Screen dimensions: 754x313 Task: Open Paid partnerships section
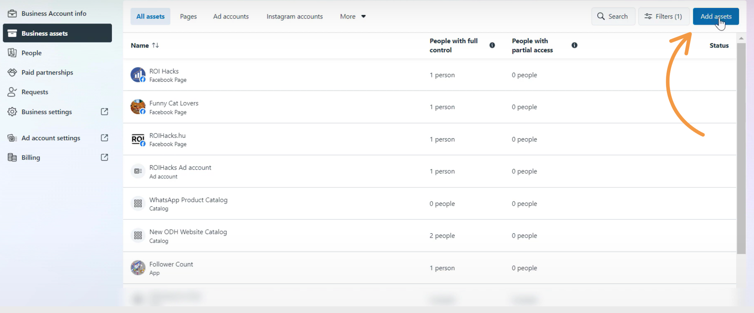57,72
